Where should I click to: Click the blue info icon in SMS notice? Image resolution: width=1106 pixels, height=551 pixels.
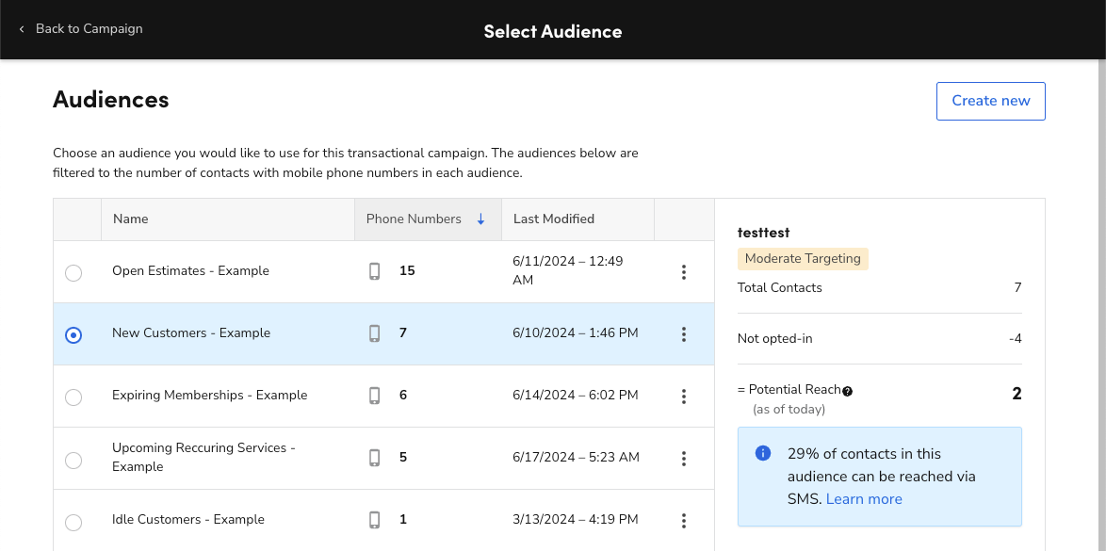764,454
